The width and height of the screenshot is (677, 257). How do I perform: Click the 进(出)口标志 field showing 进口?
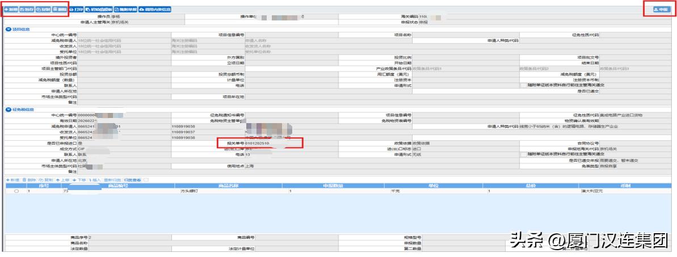point(465,149)
